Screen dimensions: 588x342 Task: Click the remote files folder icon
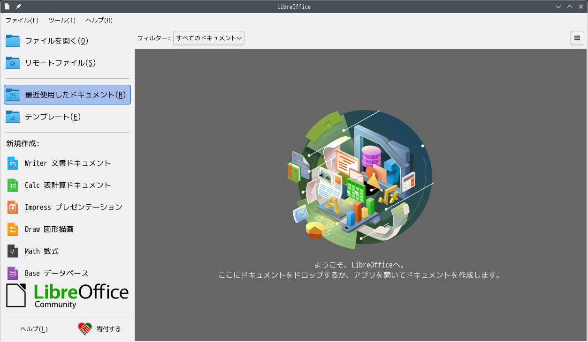pyautogui.click(x=13, y=63)
